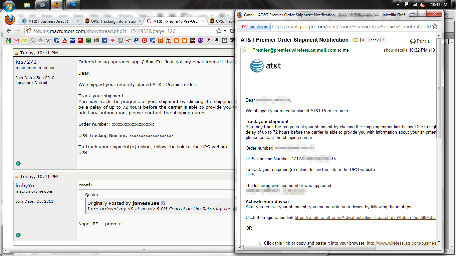The width and height of the screenshot is (456, 256).
Task: Open the Wikipedia W bookmark
Action: pos(48,40)
